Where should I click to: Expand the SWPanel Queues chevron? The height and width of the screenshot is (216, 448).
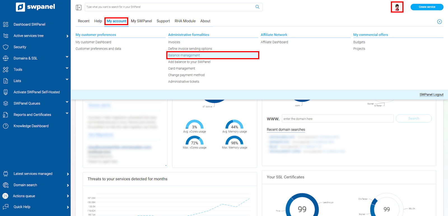click(x=67, y=102)
